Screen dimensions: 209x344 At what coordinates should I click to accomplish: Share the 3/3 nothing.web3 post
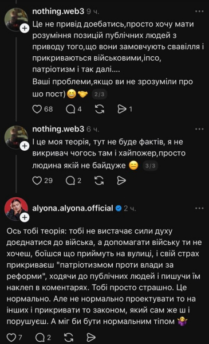pyautogui.click(x=121, y=181)
